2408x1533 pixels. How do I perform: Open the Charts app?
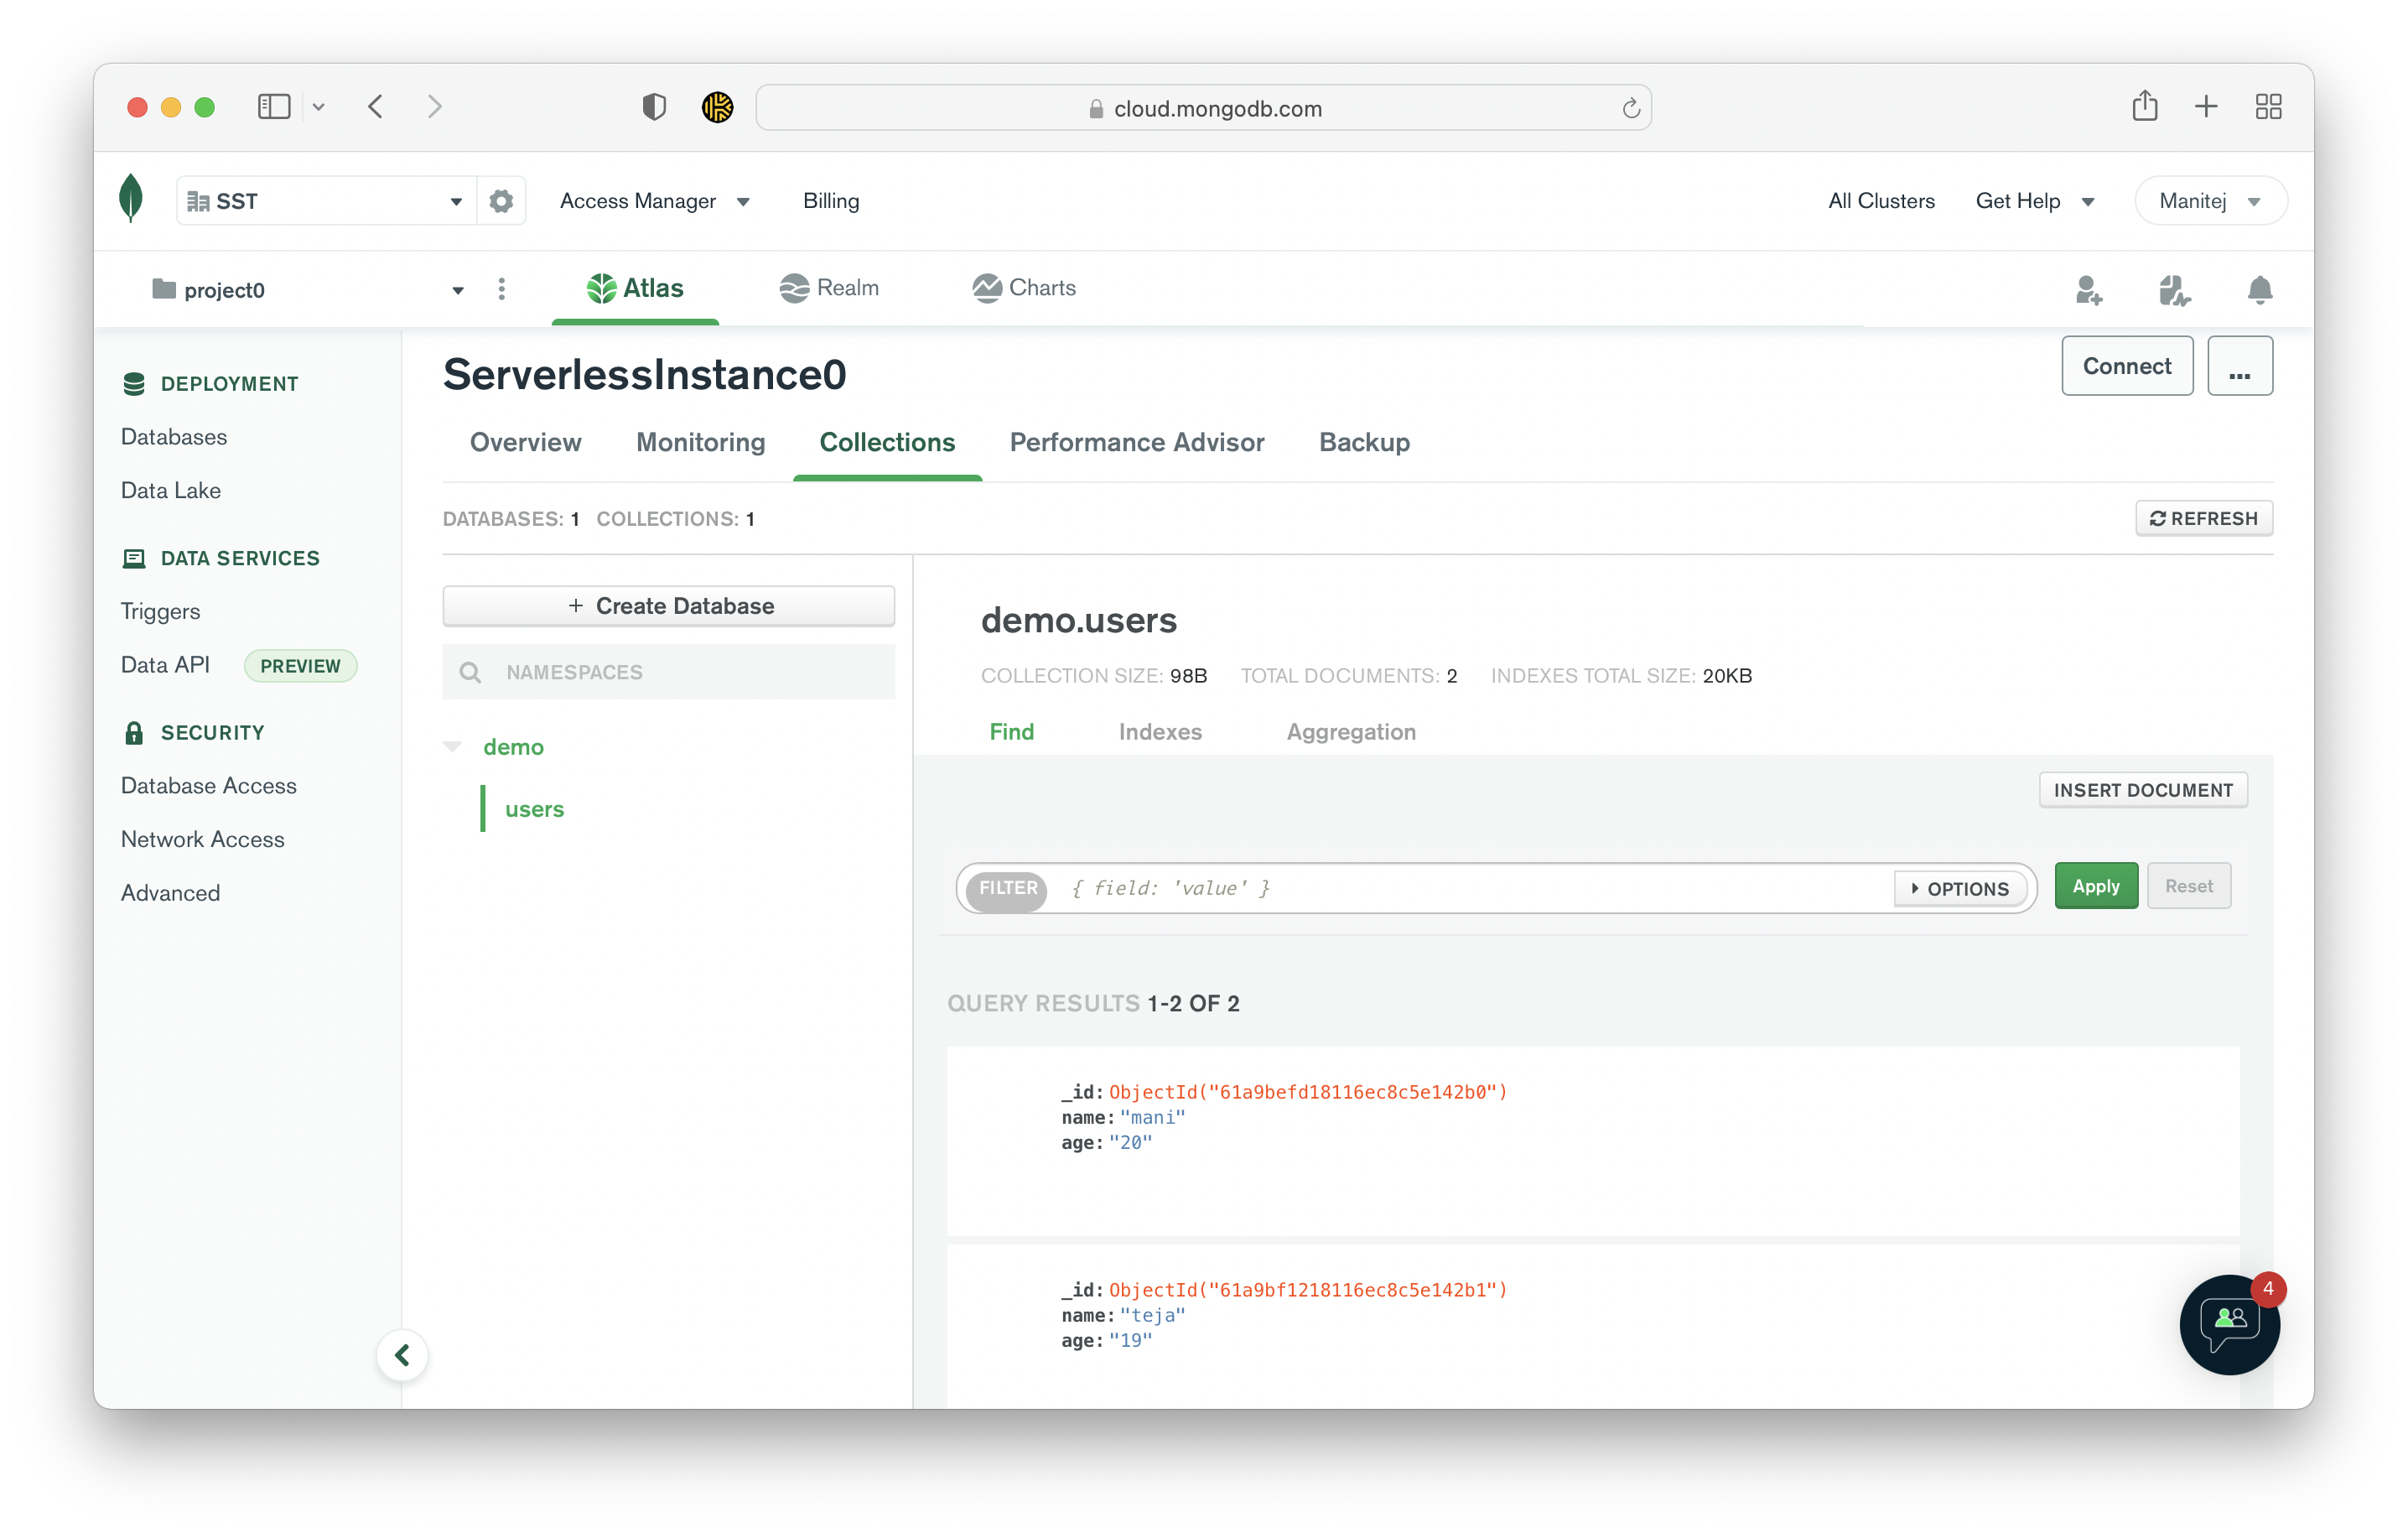point(1023,288)
